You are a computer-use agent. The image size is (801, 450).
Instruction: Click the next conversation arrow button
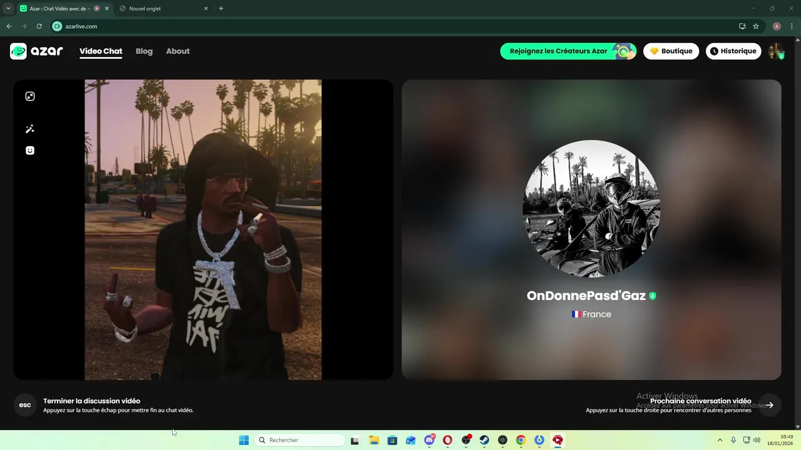tap(770, 405)
